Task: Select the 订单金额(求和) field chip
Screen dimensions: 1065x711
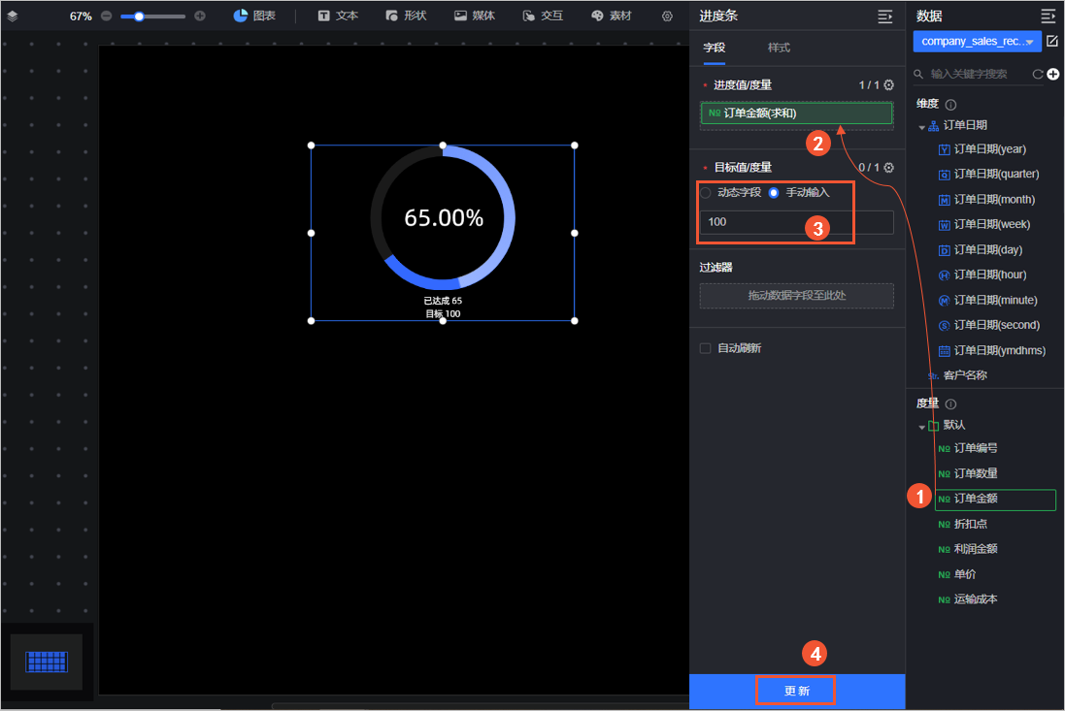Action: click(796, 113)
